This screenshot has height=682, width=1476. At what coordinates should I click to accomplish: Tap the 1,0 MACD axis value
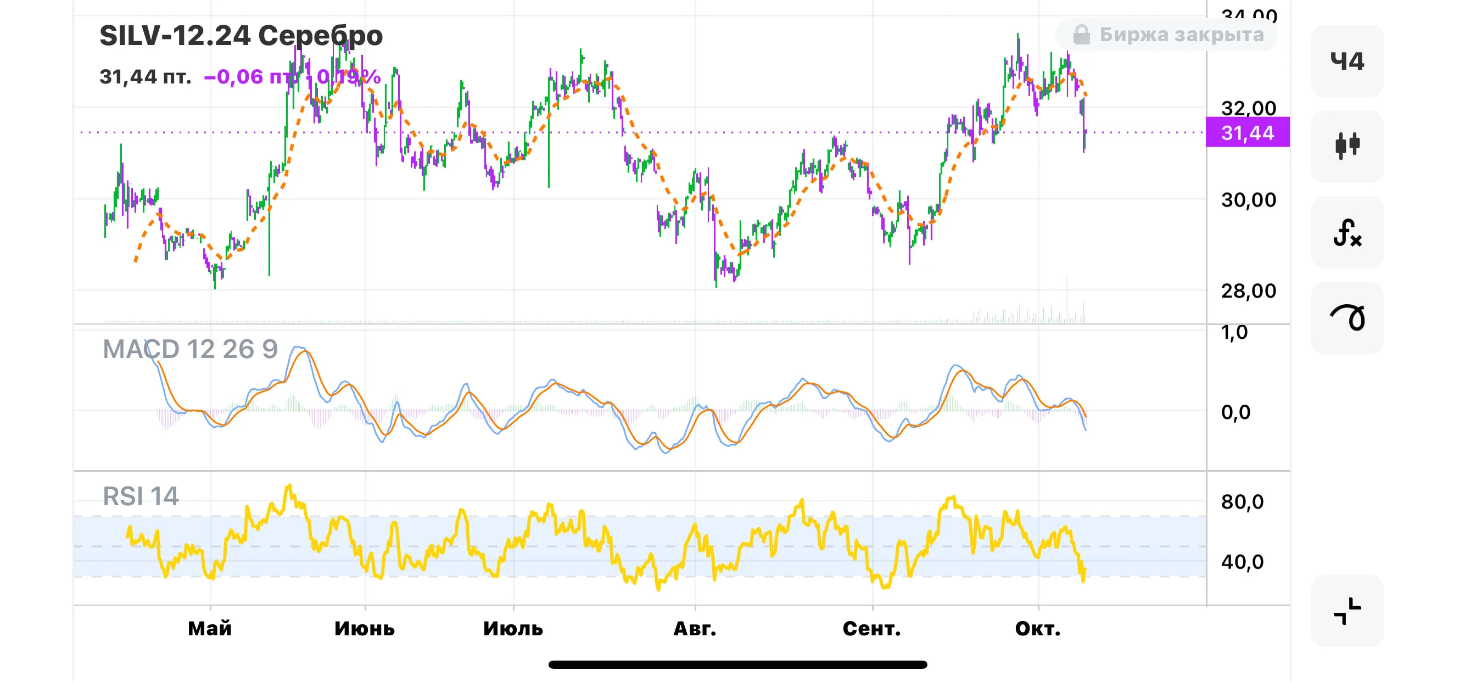(x=1234, y=332)
